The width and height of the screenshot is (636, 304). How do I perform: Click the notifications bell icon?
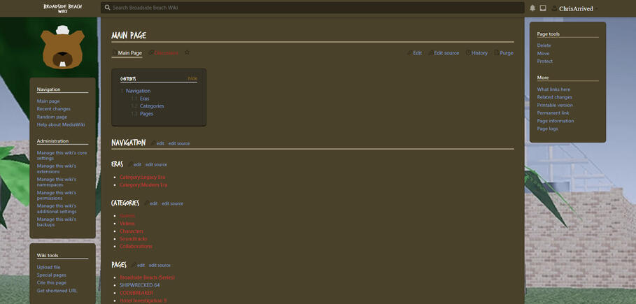point(532,8)
